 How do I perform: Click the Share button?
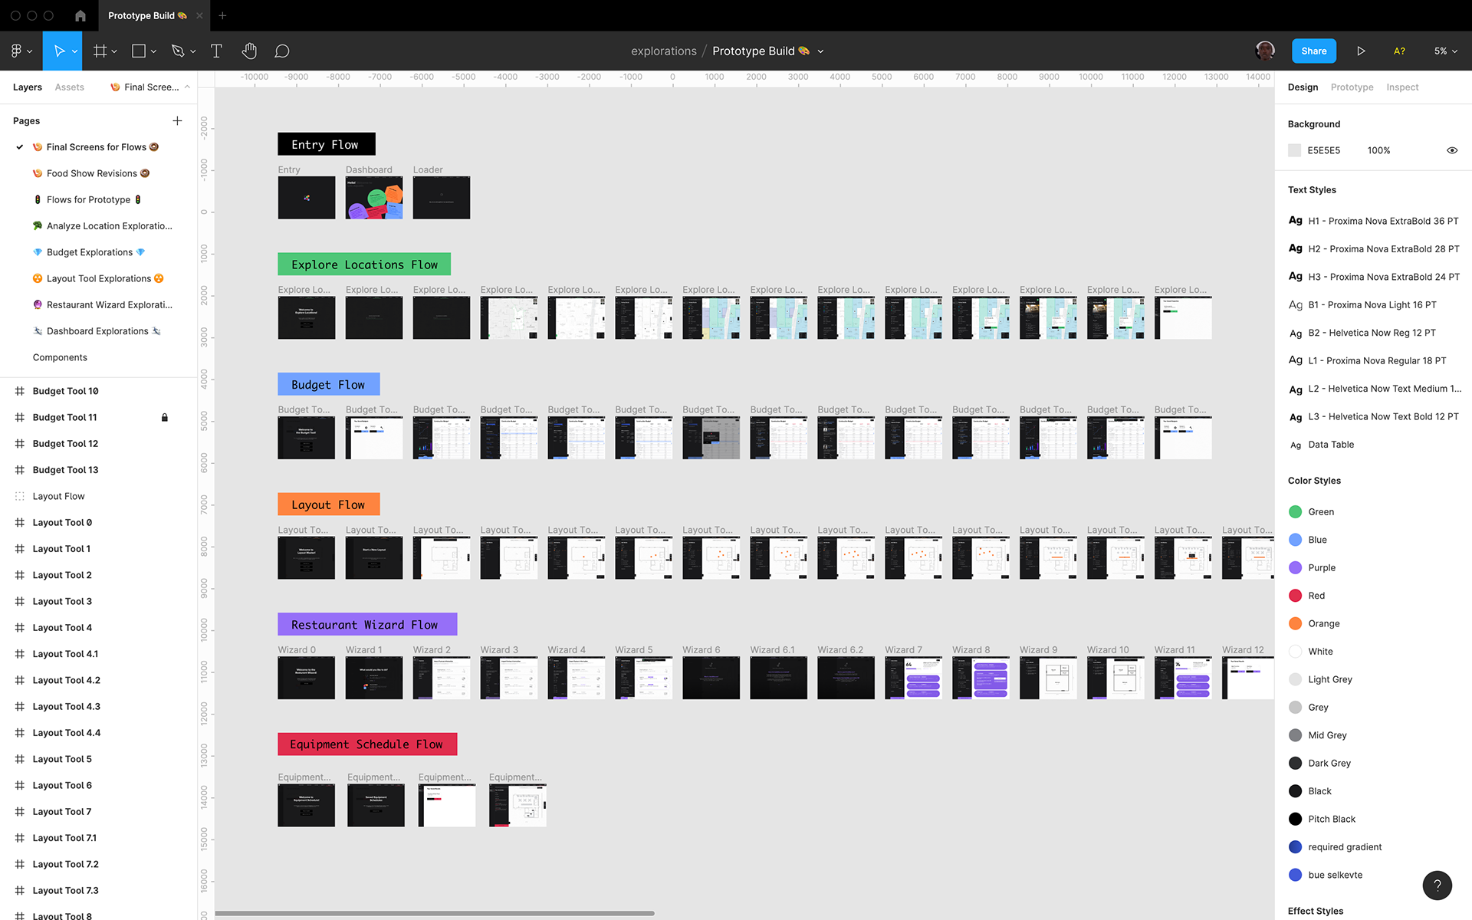pyautogui.click(x=1313, y=51)
